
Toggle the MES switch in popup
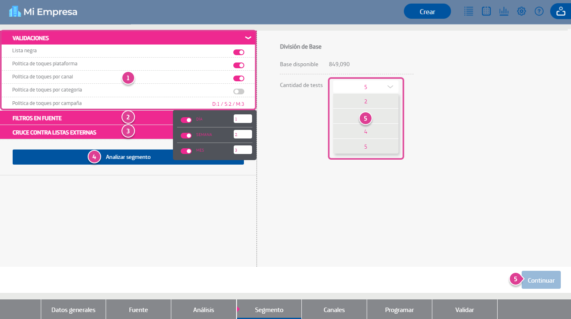pos(186,151)
